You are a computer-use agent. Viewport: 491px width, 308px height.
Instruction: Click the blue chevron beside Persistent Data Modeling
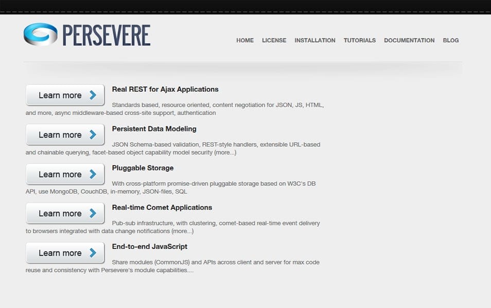click(93, 134)
